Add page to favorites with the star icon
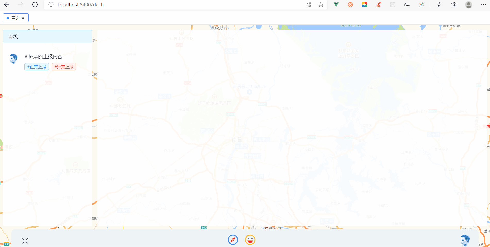This screenshot has height=247, width=490. [x=321, y=5]
